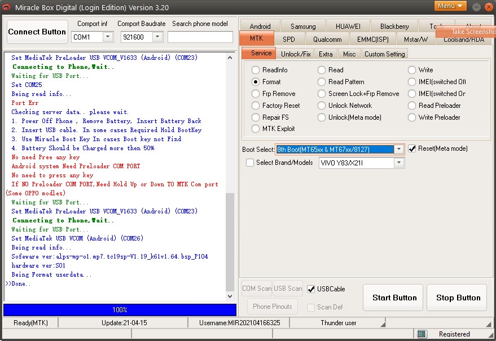The width and height of the screenshot is (496, 341).
Task: Click the log scrollbar up arrow
Action: tap(230, 58)
